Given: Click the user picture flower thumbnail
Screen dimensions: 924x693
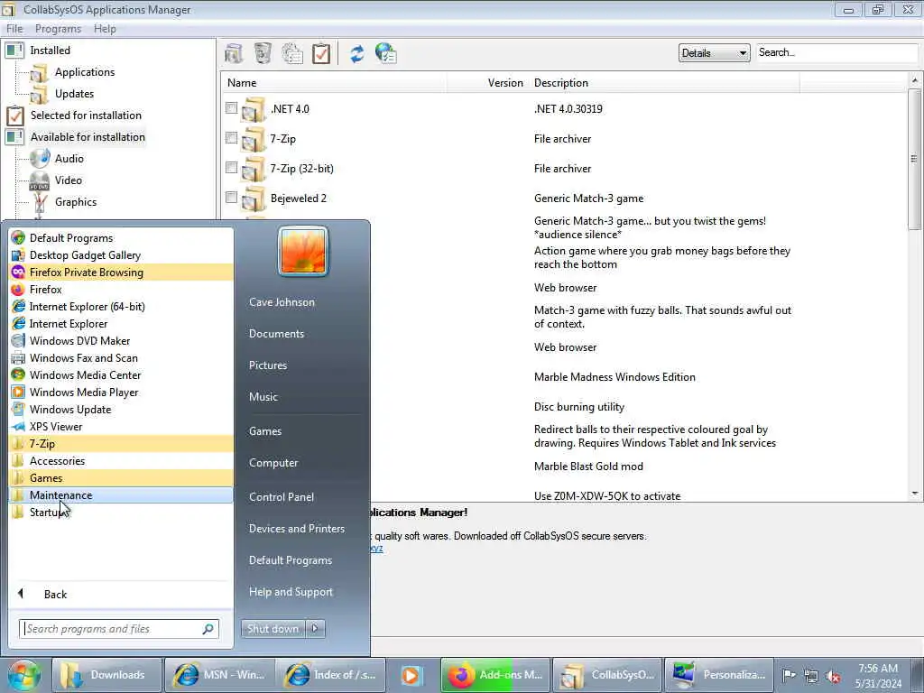Looking at the screenshot, I should click(303, 251).
